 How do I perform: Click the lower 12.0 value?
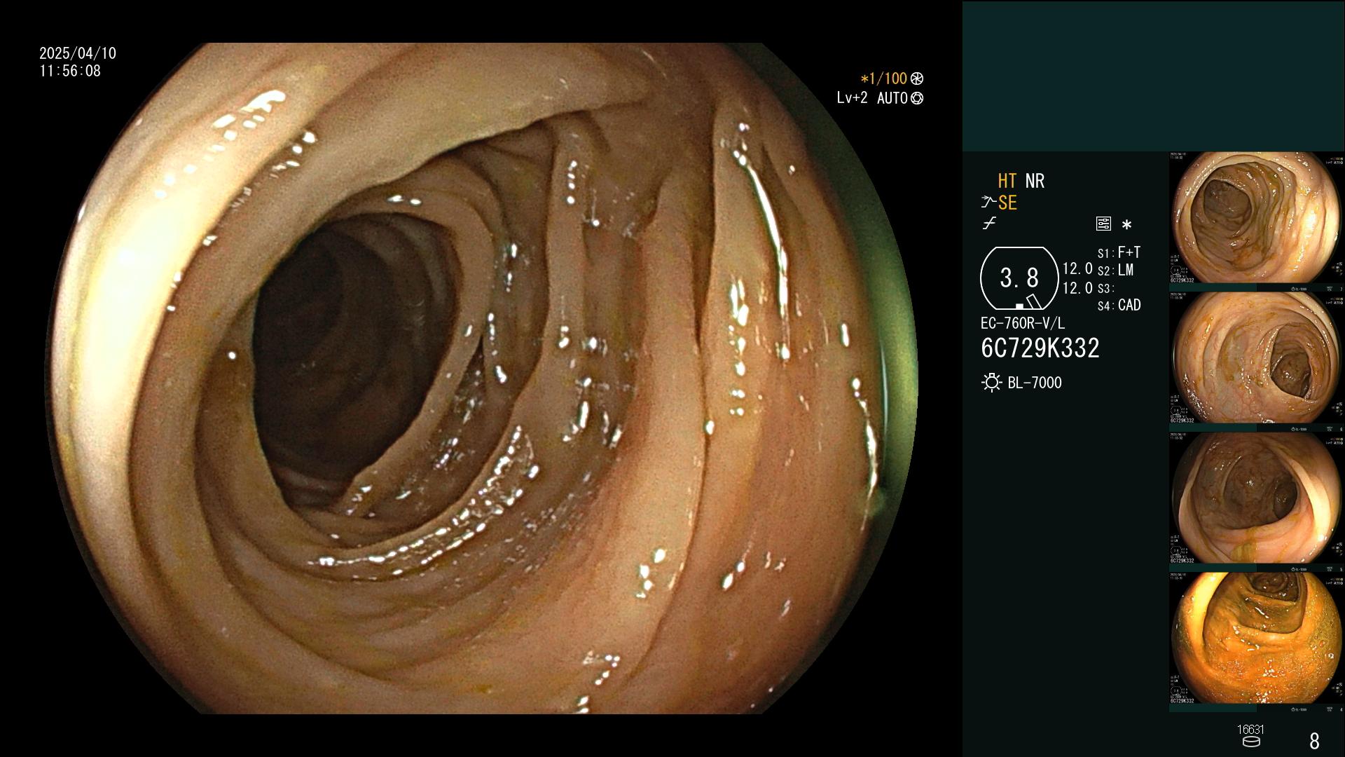[x=1077, y=287]
